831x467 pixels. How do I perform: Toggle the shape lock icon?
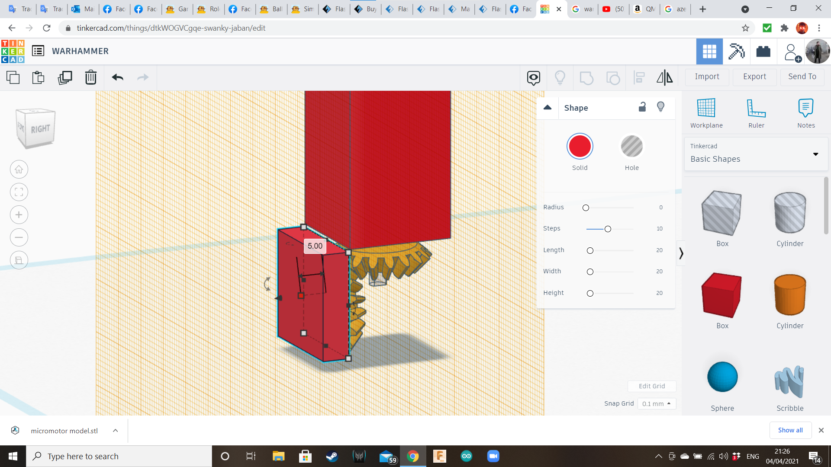click(642, 107)
